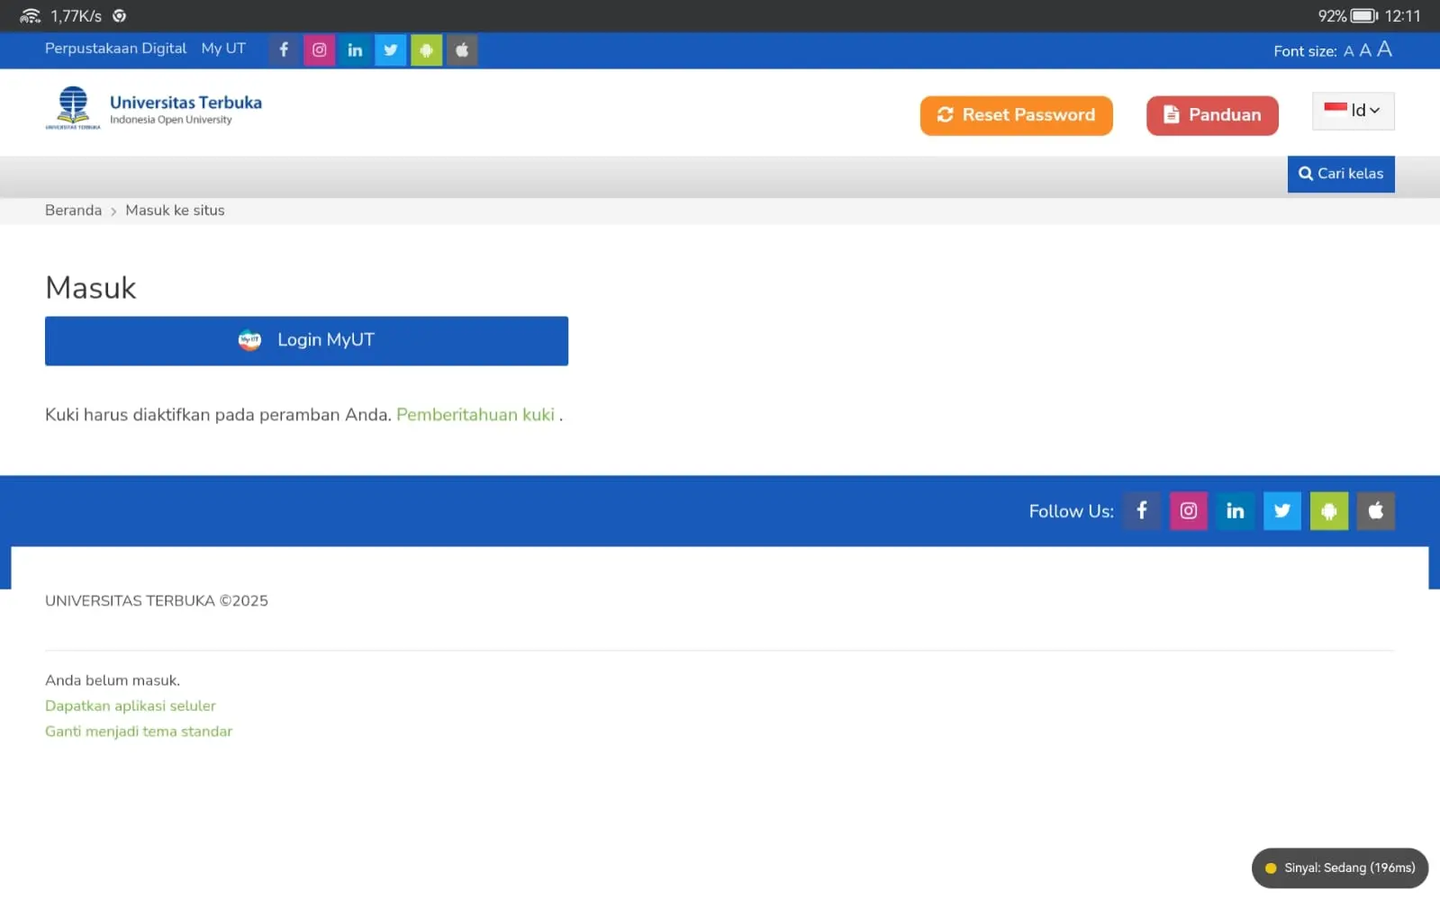The width and height of the screenshot is (1440, 899).
Task: Tap the Wi-Fi icon in status bar
Action: (30, 16)
